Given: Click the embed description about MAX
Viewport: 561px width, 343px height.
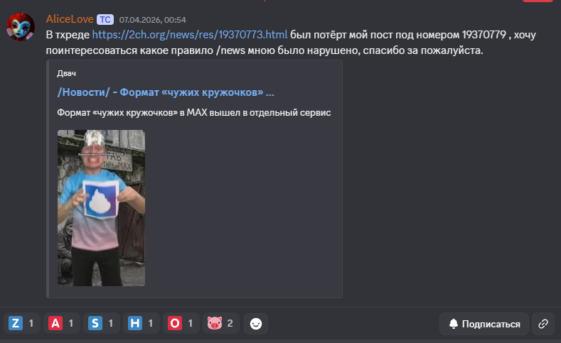Looking at the screenshot, I should point(194,112).
